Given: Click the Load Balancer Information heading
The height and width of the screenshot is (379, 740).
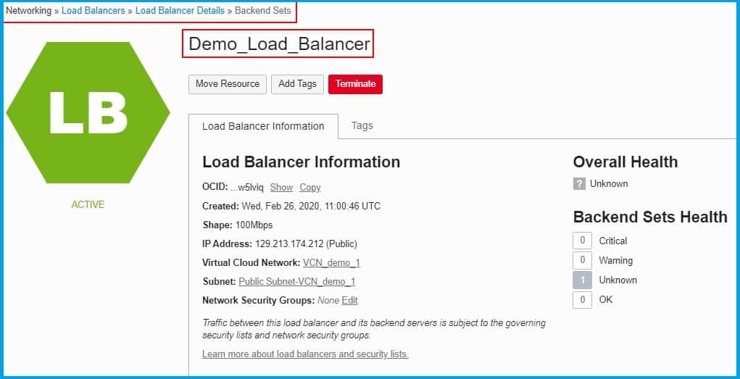Looking at the screenshot, I should [x=301, y=162].
